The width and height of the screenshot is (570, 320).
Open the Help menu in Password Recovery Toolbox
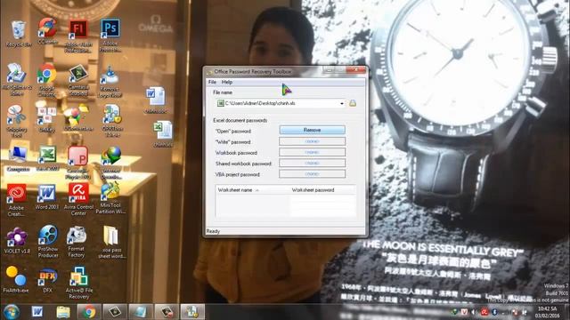(227, 83)
